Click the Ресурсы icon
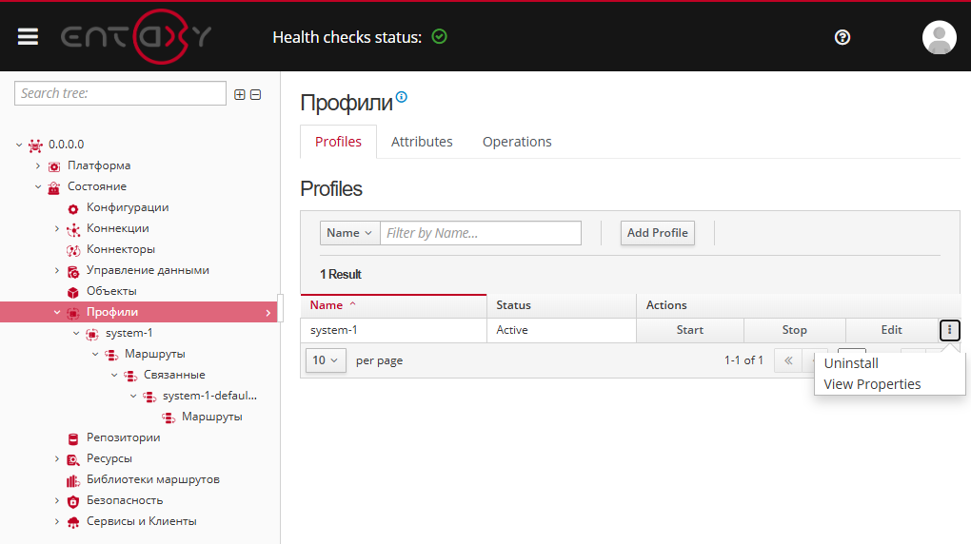 click(x=73, y=459)
